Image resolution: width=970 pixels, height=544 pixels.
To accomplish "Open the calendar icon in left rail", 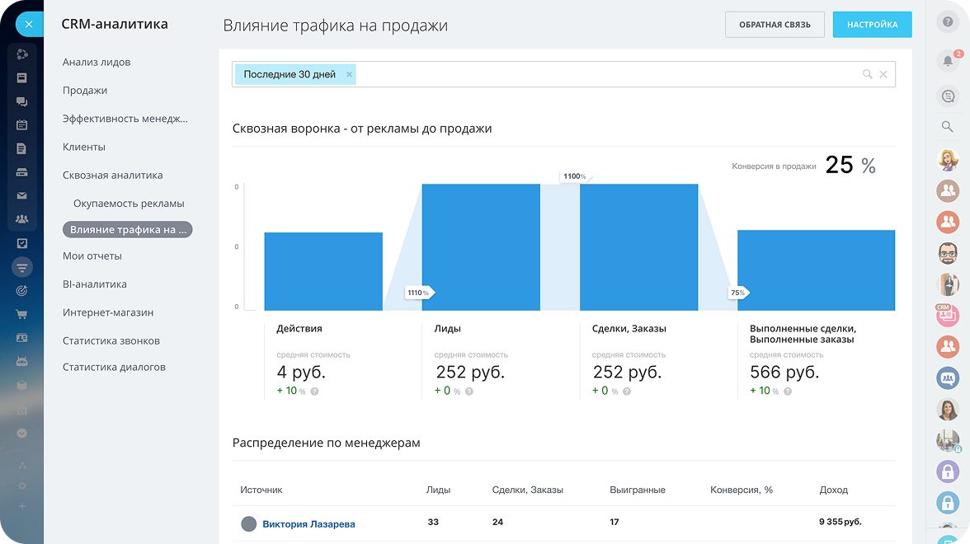I will coord(22,125).
